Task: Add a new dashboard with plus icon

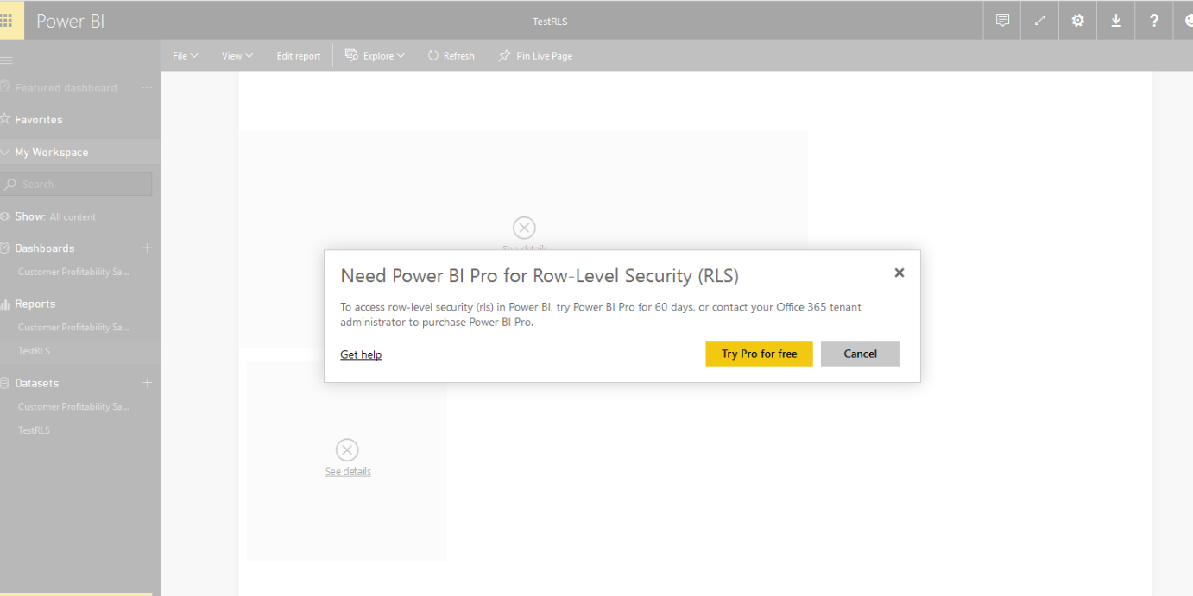Action: click(x=147, y=248)
